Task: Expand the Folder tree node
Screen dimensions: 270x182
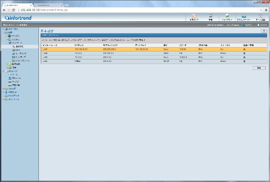Action: (x=3, y=88)
